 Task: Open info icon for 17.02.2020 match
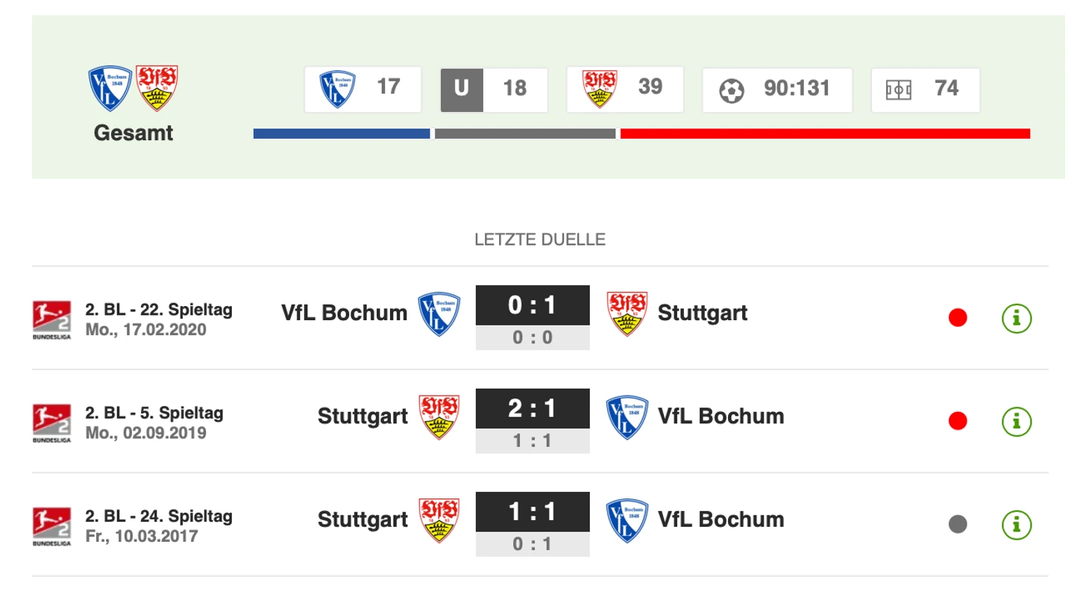click(1016, 319)
